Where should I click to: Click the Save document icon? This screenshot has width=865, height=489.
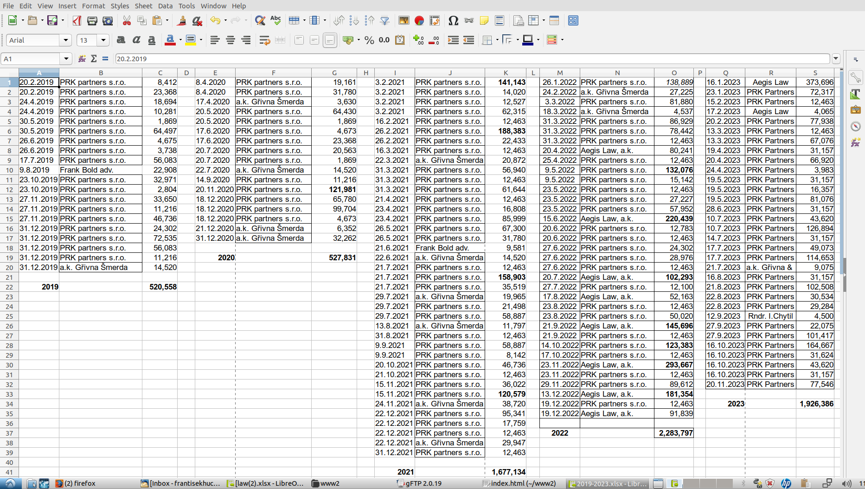coord(52,20)
